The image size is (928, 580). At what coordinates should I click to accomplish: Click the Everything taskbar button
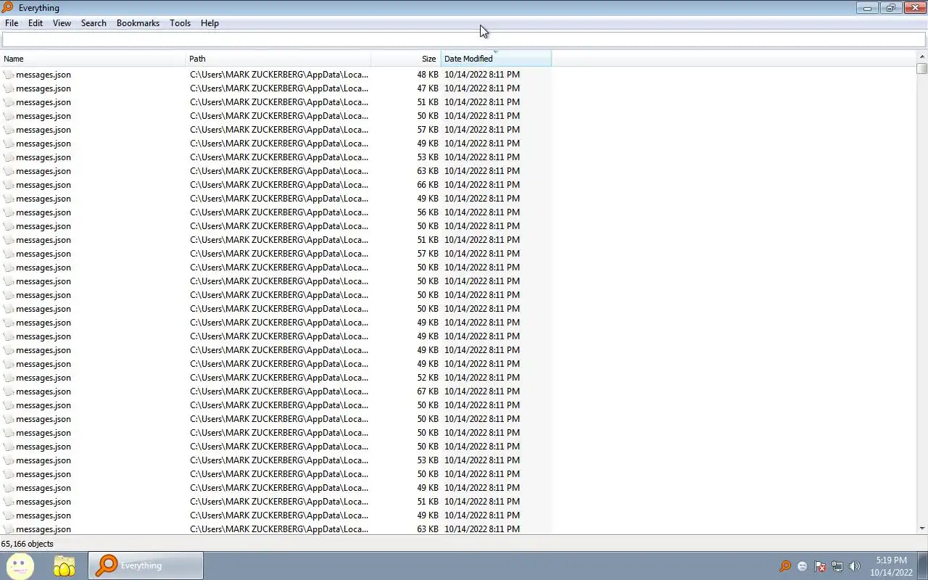pyautogui.click(x=146, y=565)
